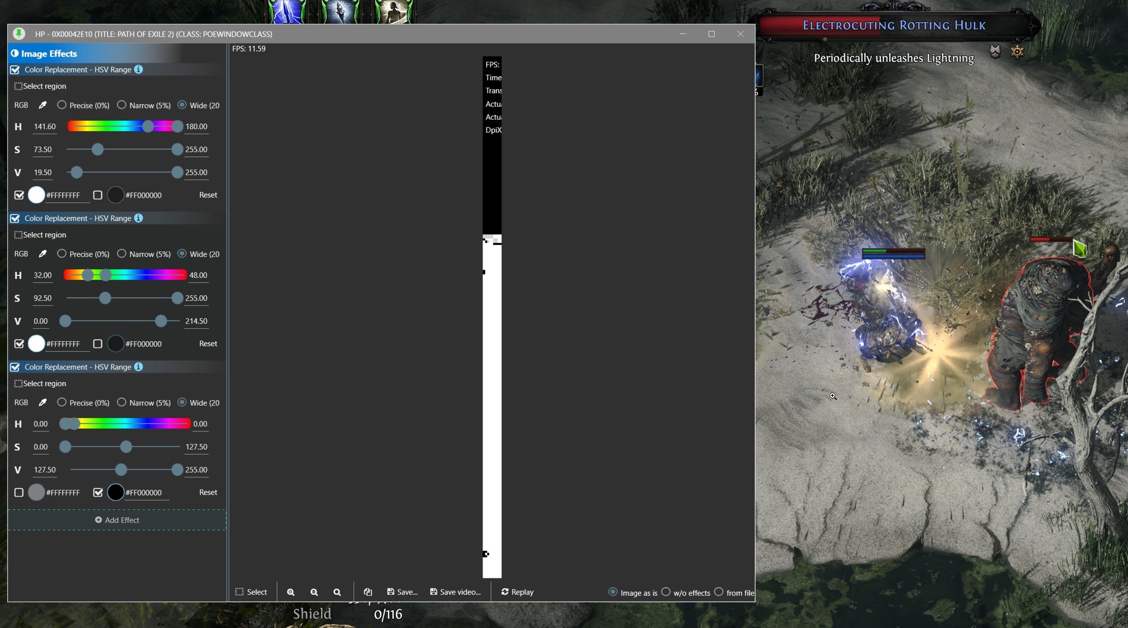Disable the third Color Replacement effect checkbox

pos(15,367)
